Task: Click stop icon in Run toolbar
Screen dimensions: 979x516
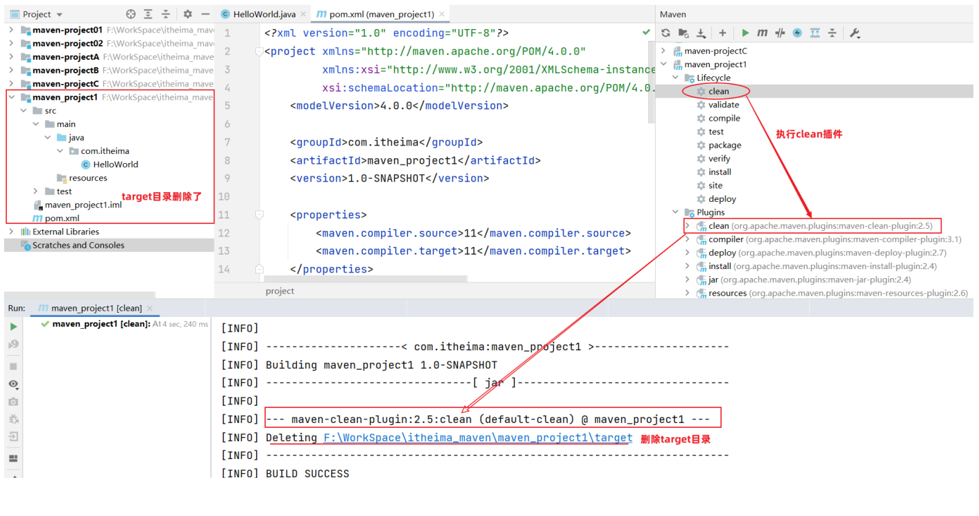Action: click(13, 366)
